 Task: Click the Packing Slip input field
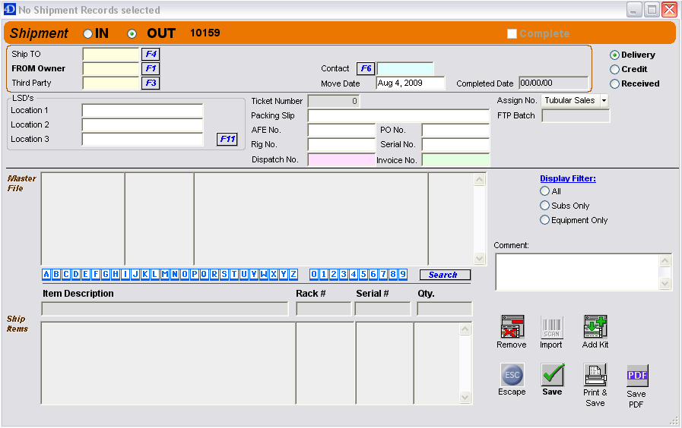(x=398, y=115)
